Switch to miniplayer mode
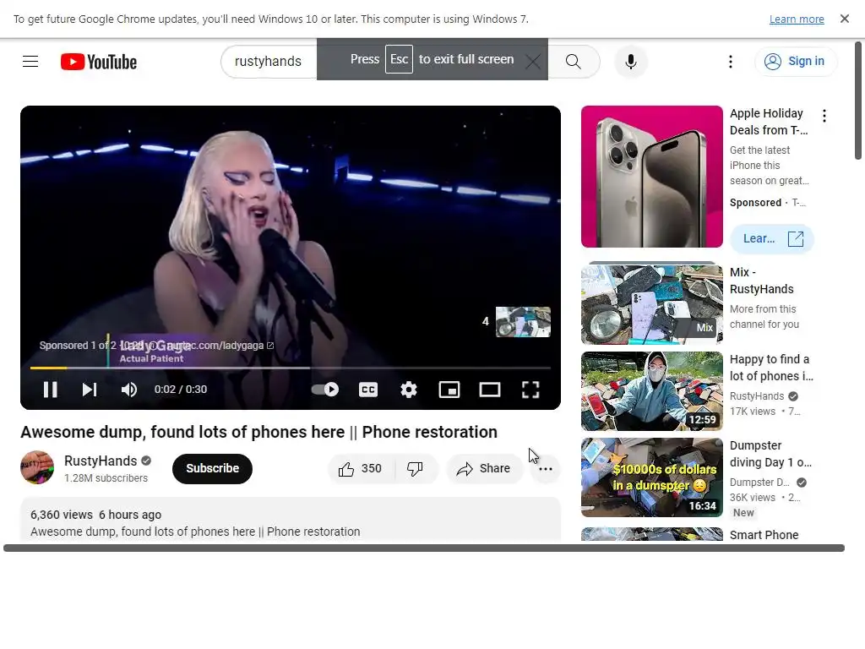Viewport: 865px width, 649px height. 449,390
